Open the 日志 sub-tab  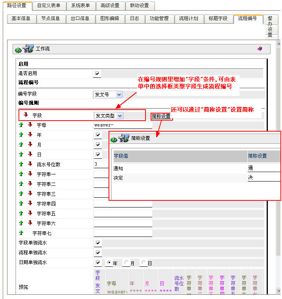tap(135, 18)
